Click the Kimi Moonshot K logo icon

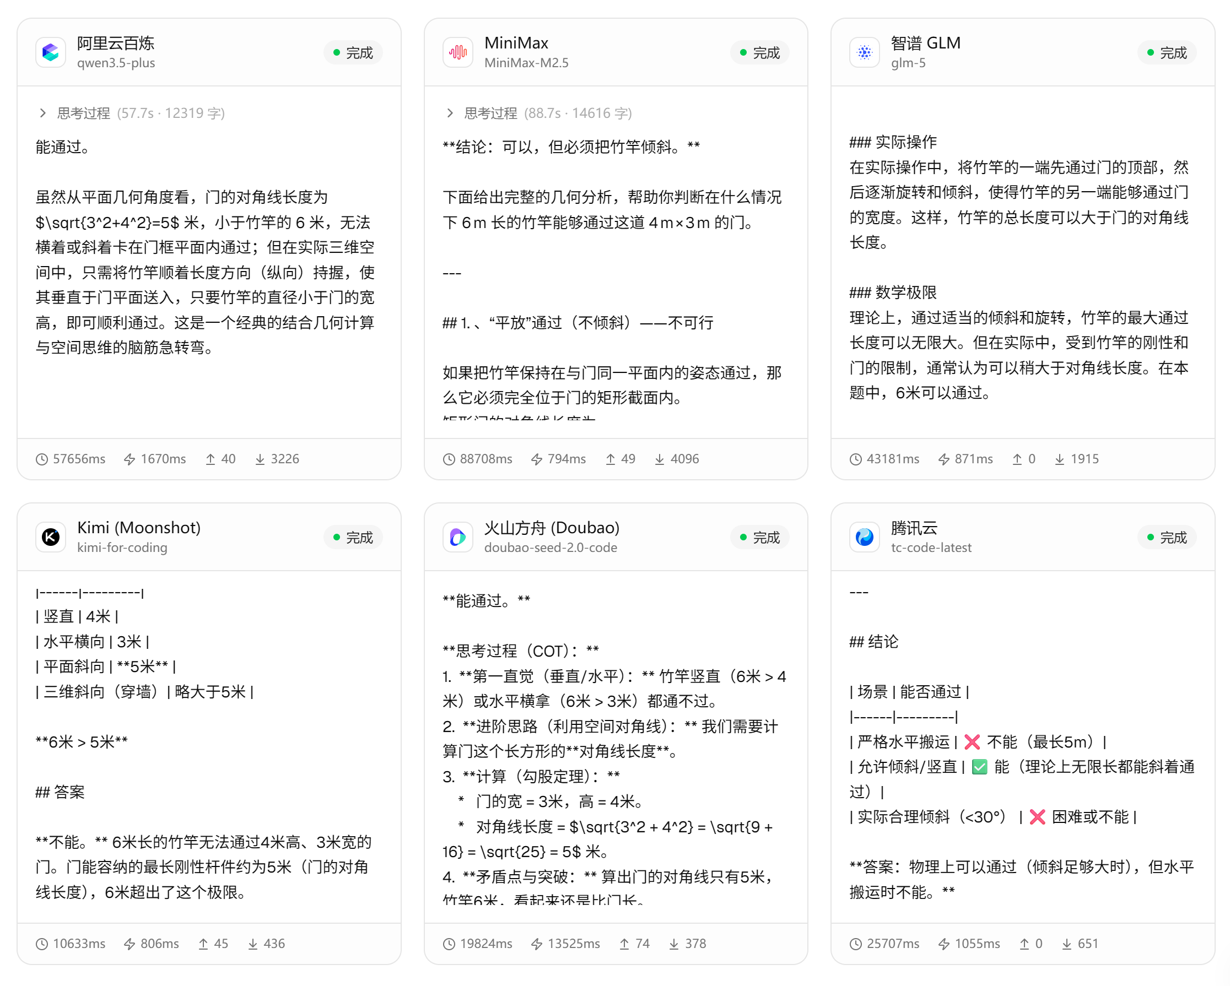(51, 537)
